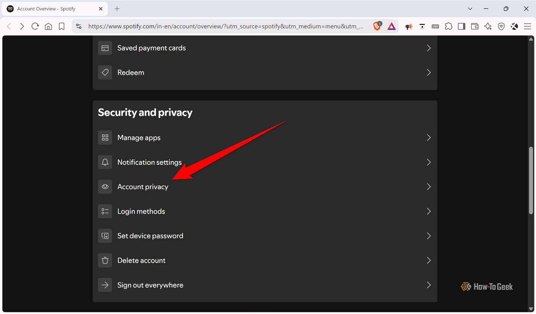Close the Account Overview tab
This screenshot has height=314, width=536.
[x=101, y=9]
